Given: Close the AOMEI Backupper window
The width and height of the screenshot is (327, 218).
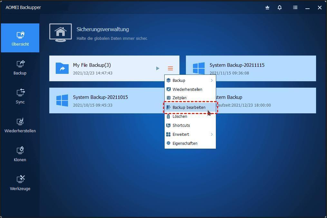Looking at the screenshot, I should coord(320,7).
